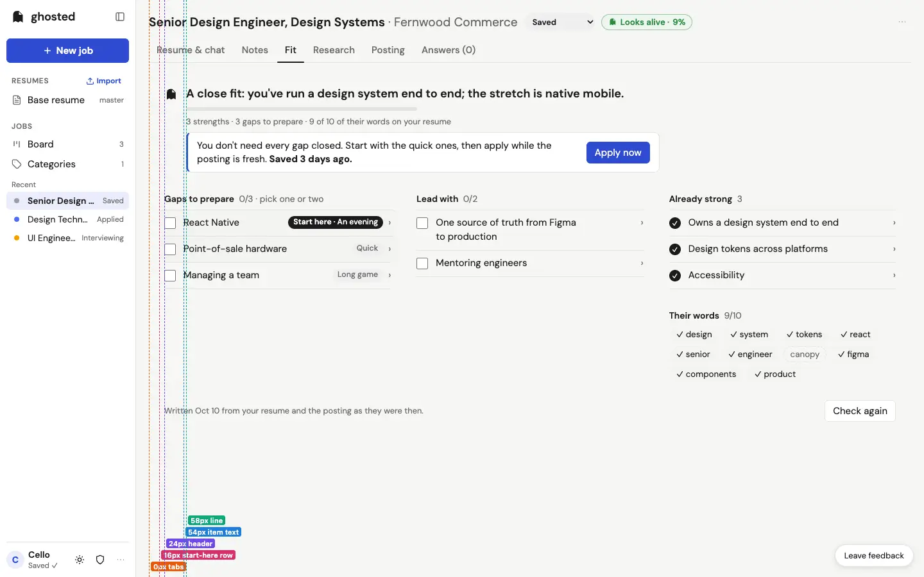
Task: Check the Mentoring engineers checkbox
Action: (x=422, y=263)
